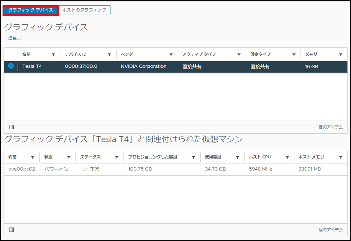Click host CPU value 5948 MHz
This screenshot has height=241, width=351.
coord(261,169)
